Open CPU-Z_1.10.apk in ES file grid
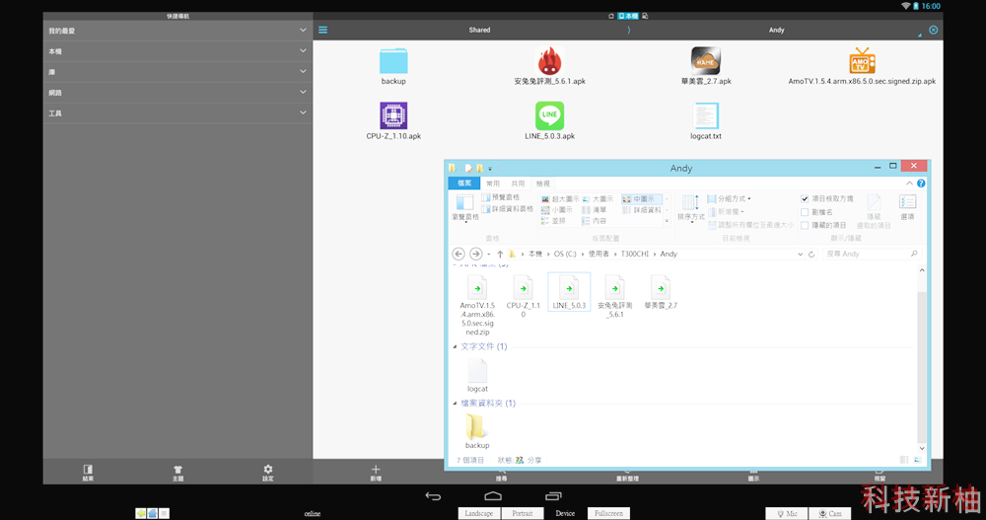Screen dimensions: 986x520 click(x=393, y=120)
